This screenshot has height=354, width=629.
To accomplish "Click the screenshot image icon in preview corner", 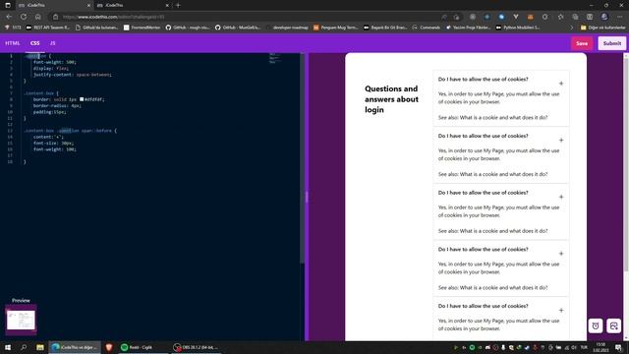I will 613,325.
